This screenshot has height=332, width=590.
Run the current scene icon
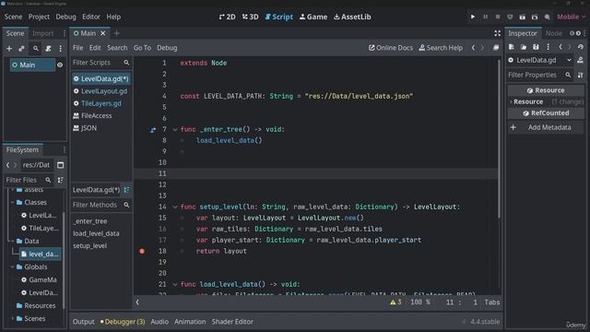tap(523, 17)
